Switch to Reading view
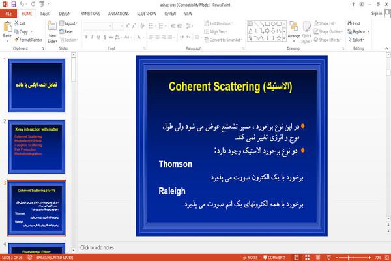The width and height of the screenshot is (391, 261). point(318,258)
